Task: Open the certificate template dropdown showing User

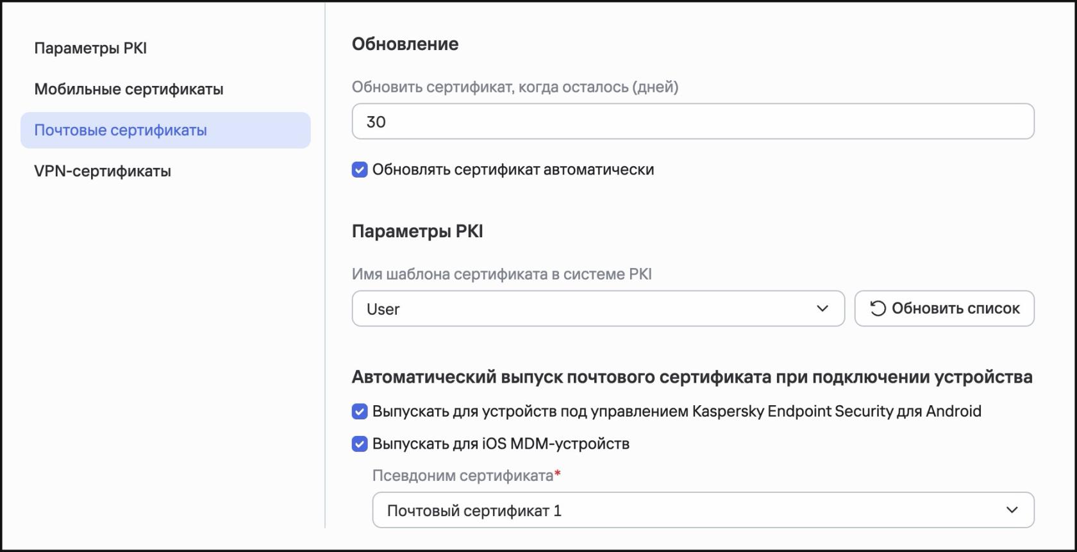Action: click(x=598, y=308)
